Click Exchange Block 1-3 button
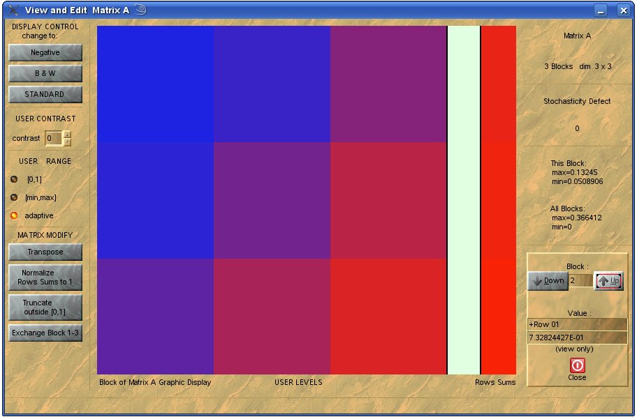Screen dimensions: 637x417 click(x=45, y=333)
